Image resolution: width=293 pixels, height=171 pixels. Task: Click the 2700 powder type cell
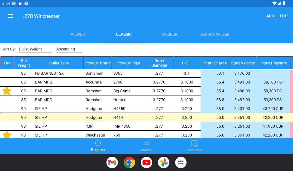118,82
